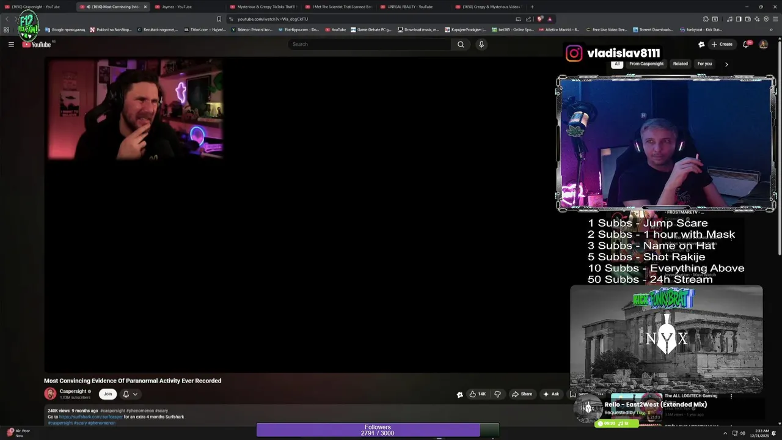Image resolution: width=782 pixels, height=440 pixels.
Task: Switch to the Mysterious & Creepy TikToks tab
Action: pyautogui.click(x=263, y=7)
